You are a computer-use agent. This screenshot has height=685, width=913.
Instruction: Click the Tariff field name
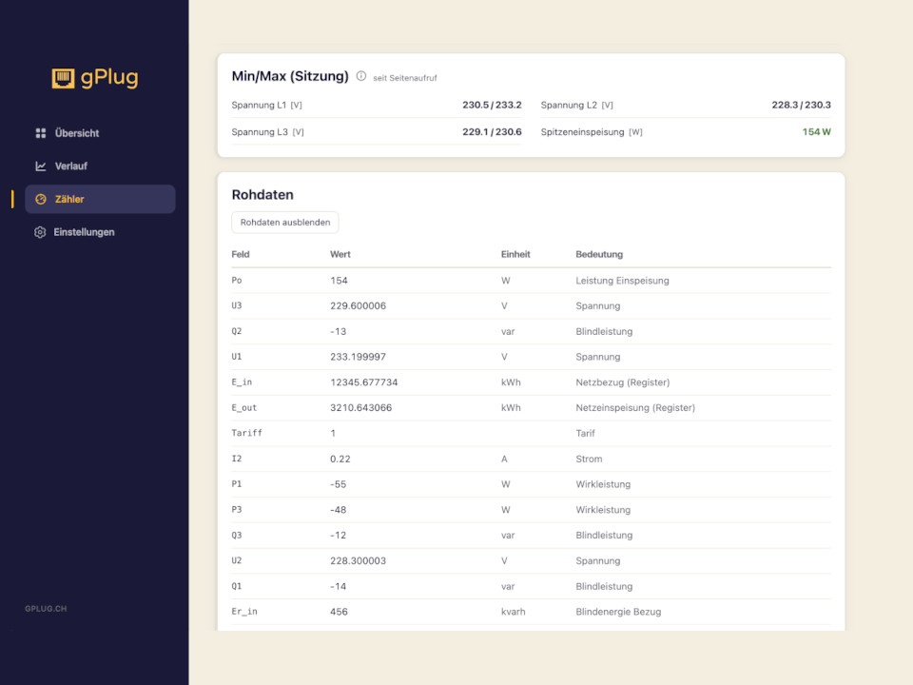point(247,434)
